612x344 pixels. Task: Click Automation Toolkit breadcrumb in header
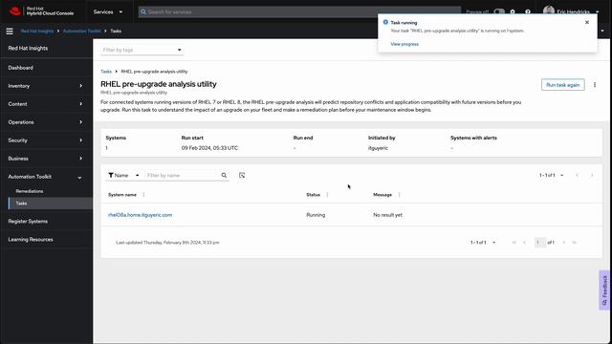pos(81,31)
